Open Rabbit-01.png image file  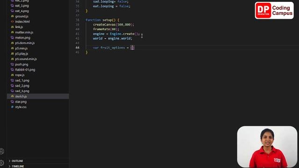[25, 70]
